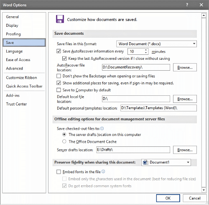Viewport: 209px width, 205px height.
Task: Go to Add-ins page
Action: [x=24, y=95]
